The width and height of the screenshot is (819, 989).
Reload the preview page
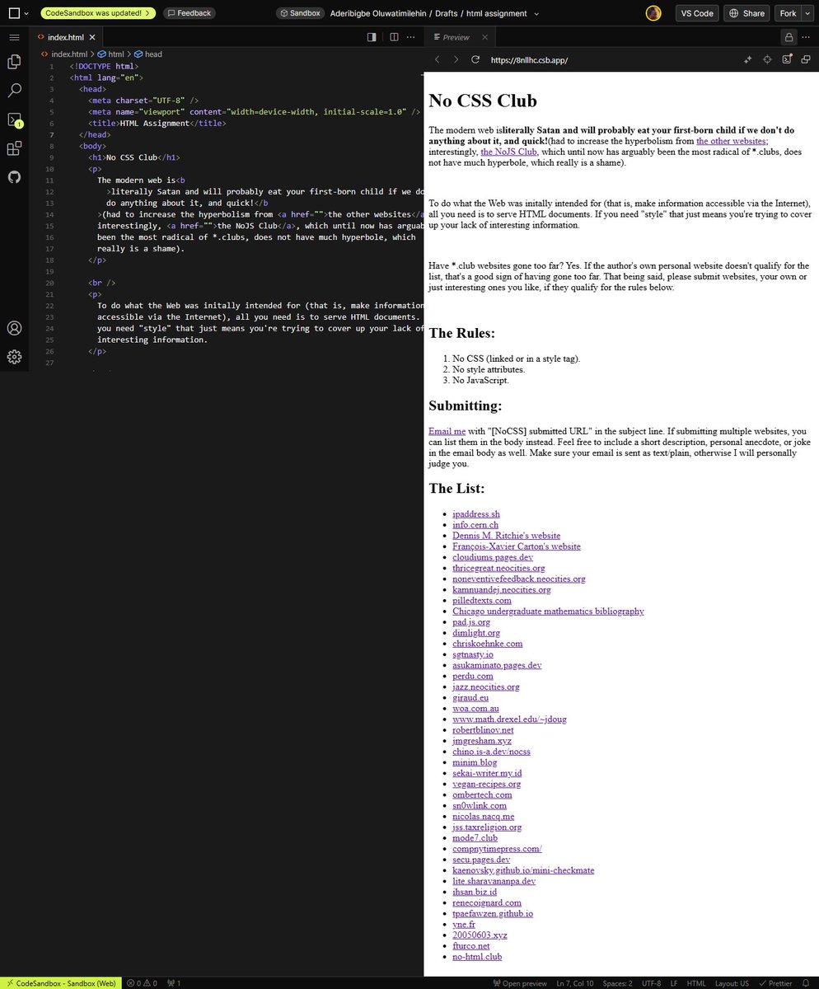[475, 60]
